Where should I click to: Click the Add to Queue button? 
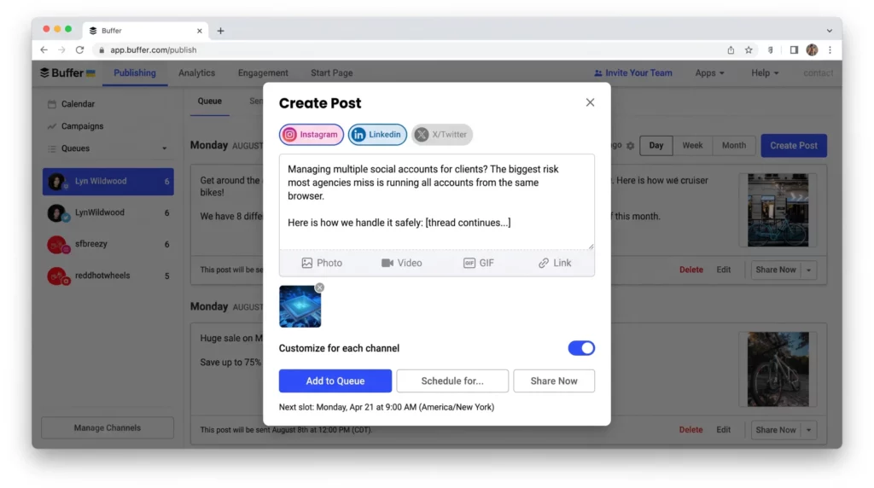click(335, 381)
